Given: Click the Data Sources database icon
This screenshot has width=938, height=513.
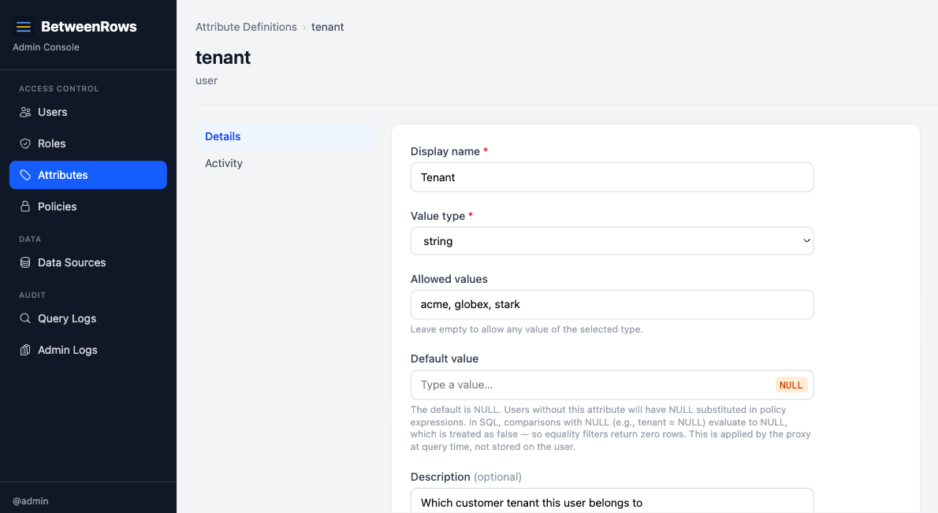Looking at the screenshot, I should tap(25, 262).
